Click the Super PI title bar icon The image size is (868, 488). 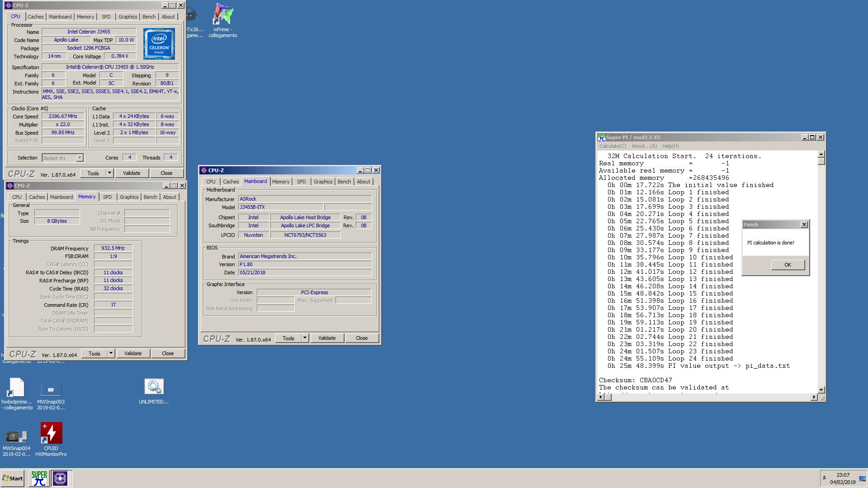(x=601, y=137)
